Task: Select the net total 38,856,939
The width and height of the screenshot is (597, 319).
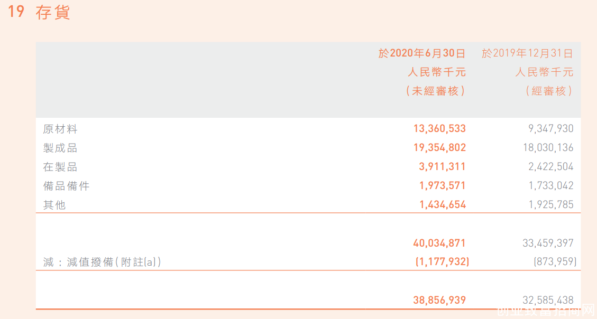Action: coord(440,300)
